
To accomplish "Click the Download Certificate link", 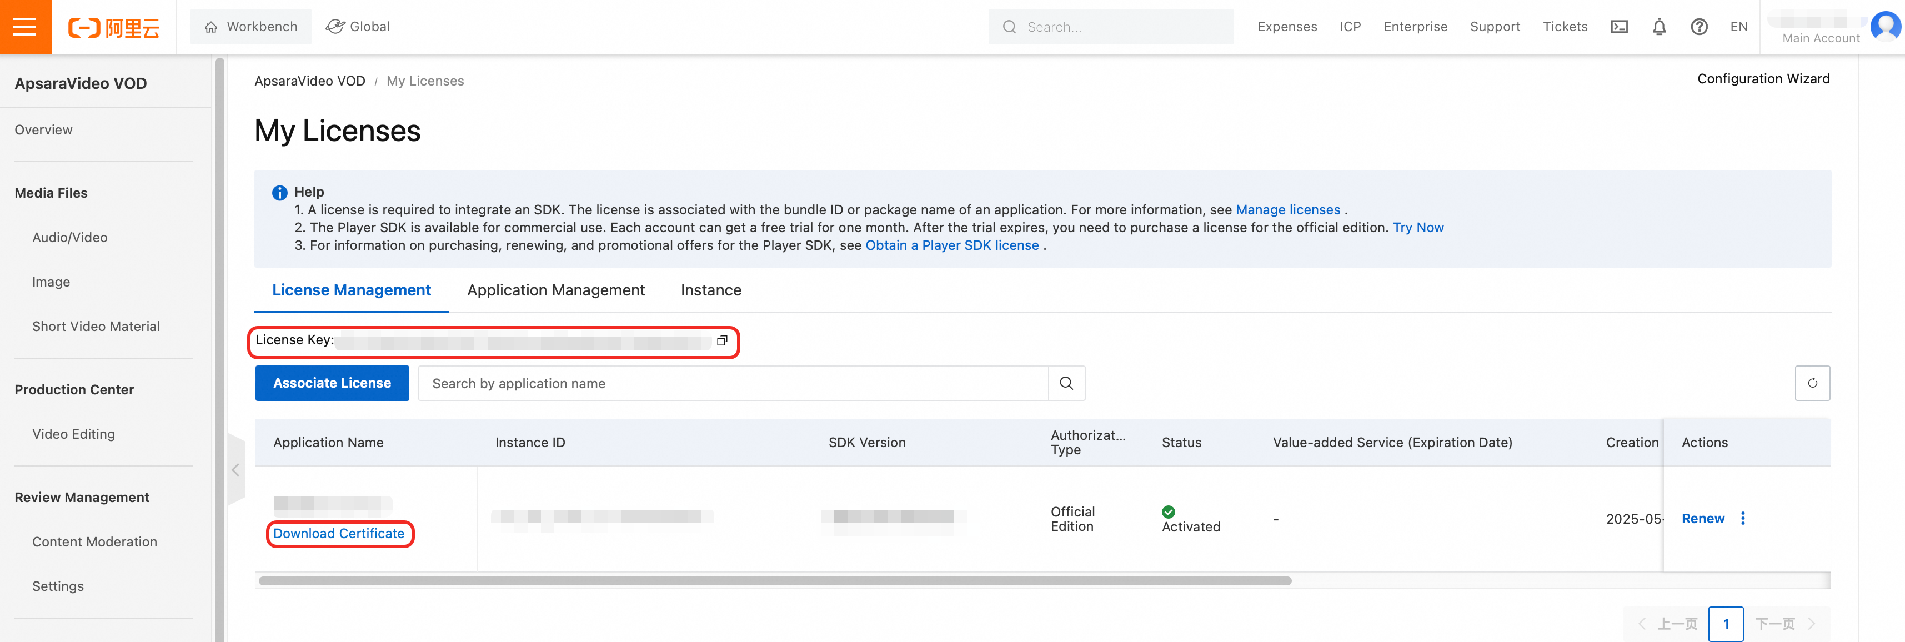I will [339, 533].
